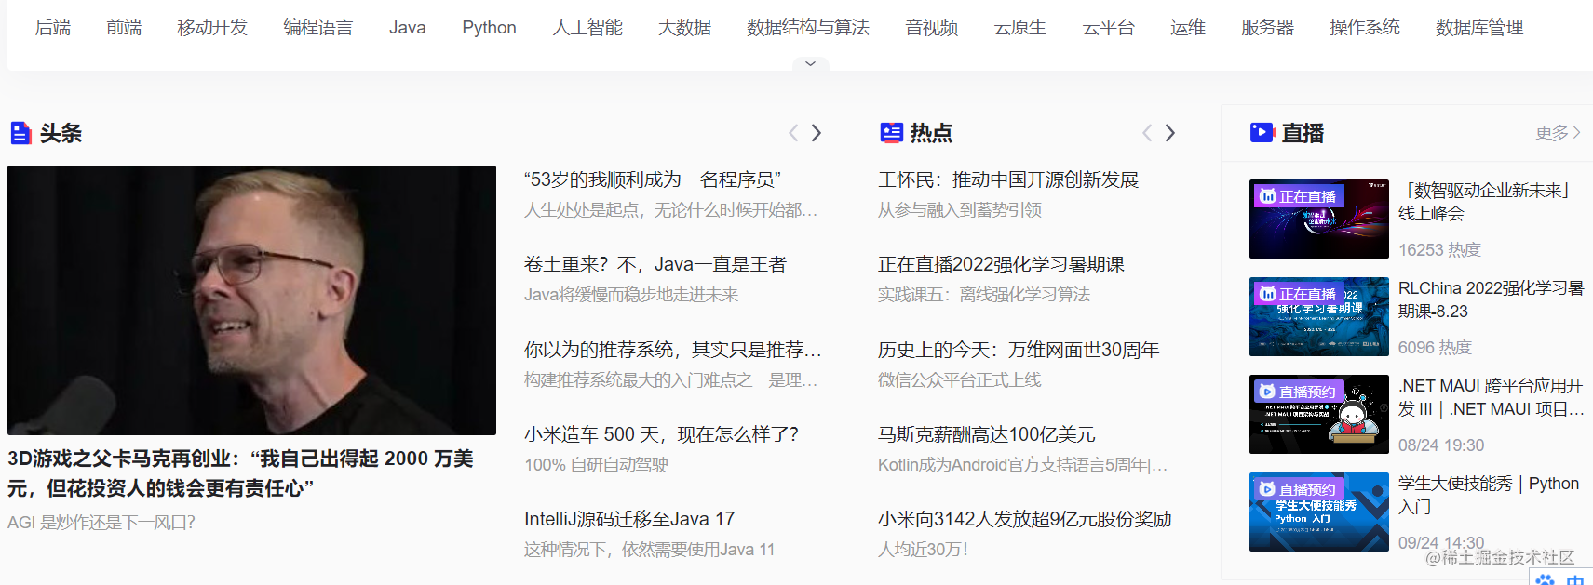Select 音视频 category
The height and width of the screenshot is (585, 1593).
tap(932, 28)
